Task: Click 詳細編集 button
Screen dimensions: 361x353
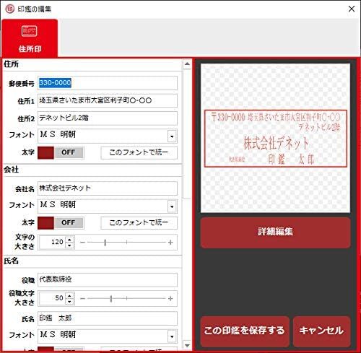Action: click(275, 232)
